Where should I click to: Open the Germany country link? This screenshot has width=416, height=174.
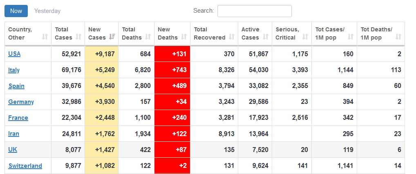tap(21, 102)
